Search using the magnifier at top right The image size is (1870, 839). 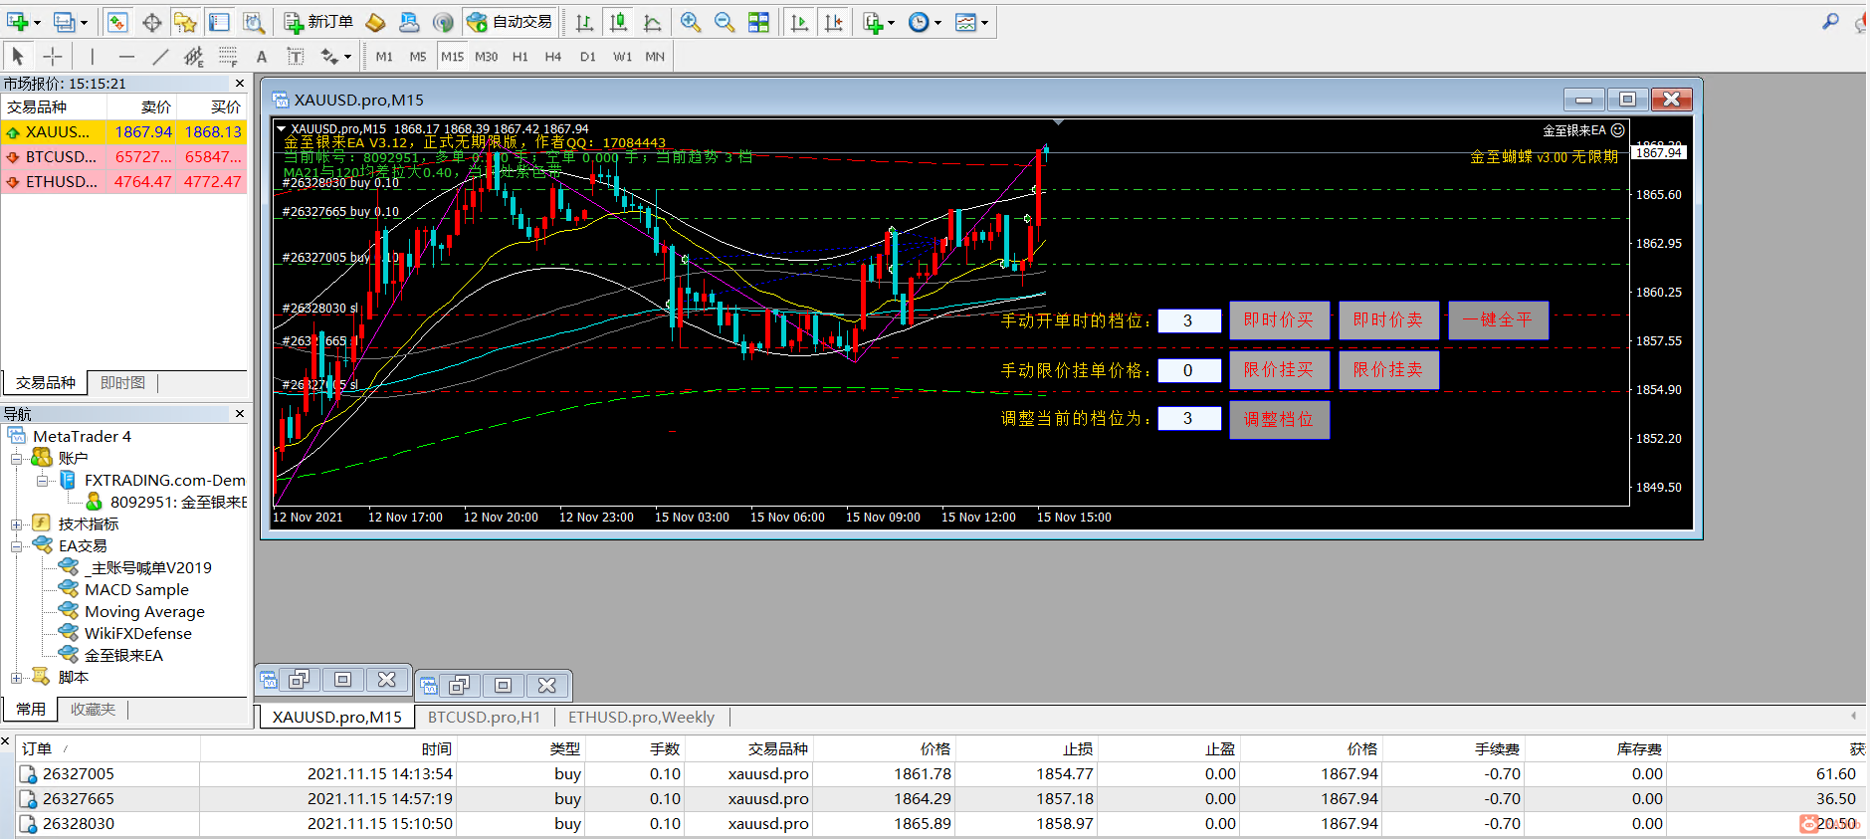pyautogui.click(x=1830, y=21)
